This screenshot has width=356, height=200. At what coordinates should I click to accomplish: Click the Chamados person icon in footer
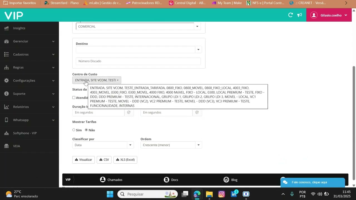103,180
